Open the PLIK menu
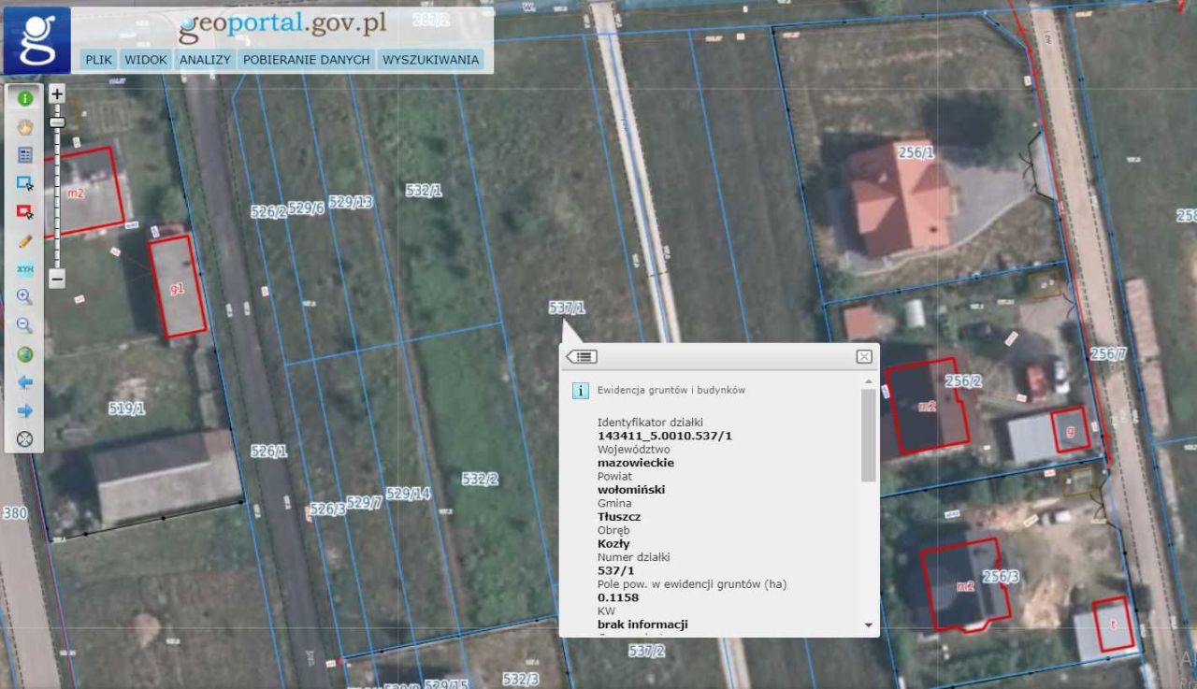Image resolution: width=1197 pixels, height=689 pixels. (x=98, y=60)
